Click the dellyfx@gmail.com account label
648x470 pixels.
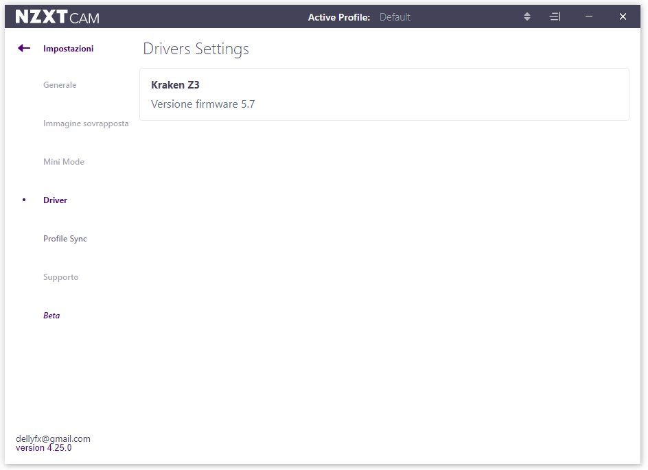53,438
